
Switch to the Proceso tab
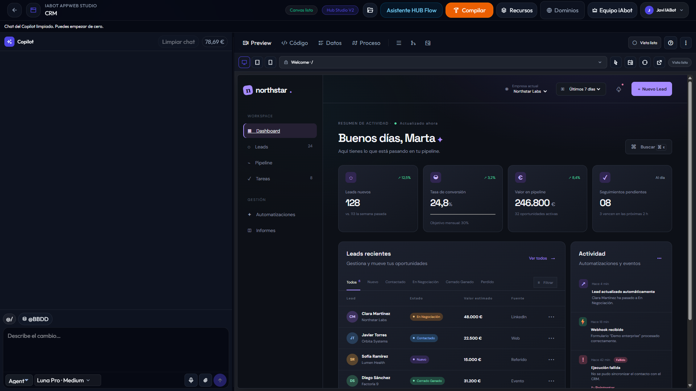366,43
